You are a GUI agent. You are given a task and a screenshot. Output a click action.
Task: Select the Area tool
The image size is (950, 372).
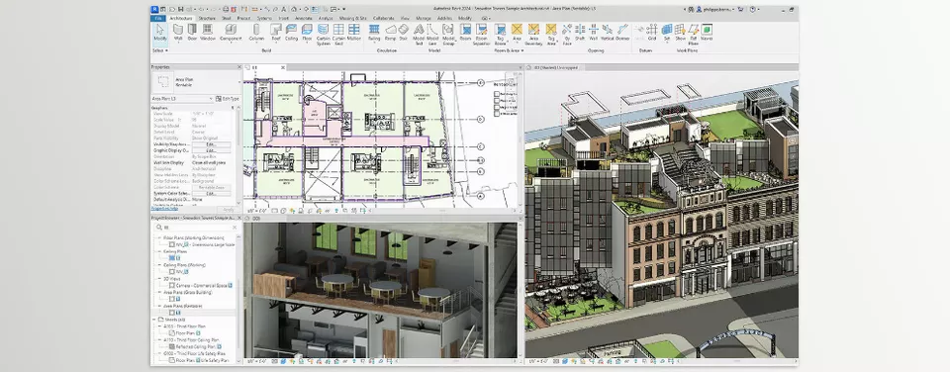point(517,33)
